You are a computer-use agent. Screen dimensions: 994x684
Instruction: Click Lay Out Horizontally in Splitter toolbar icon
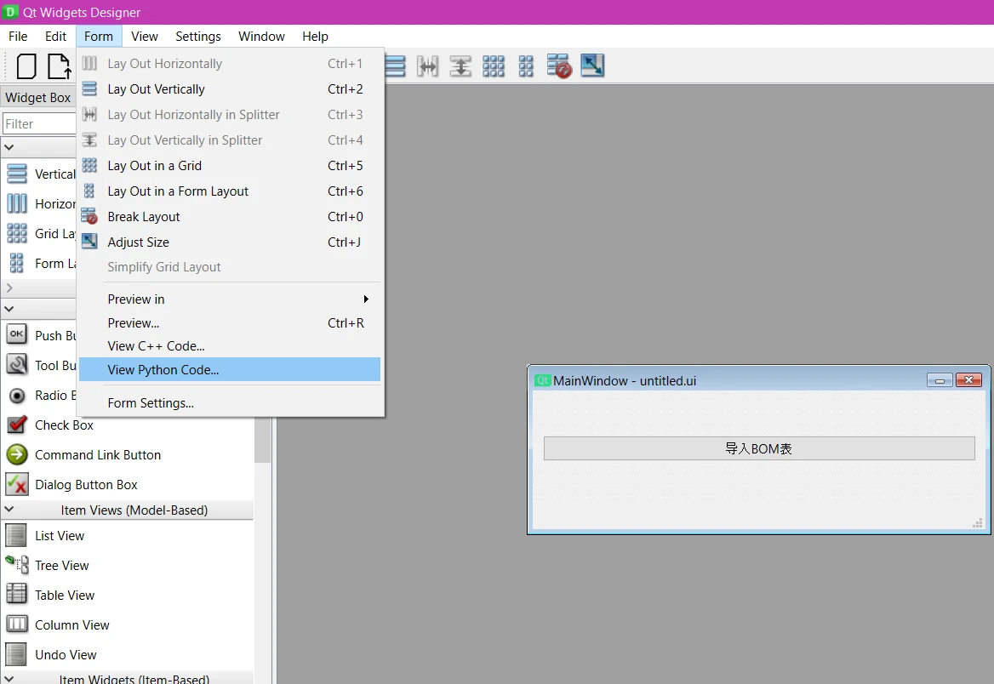click(428, 66)
